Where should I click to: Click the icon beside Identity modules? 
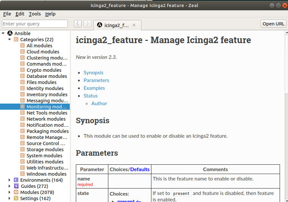tap(22, 88)
